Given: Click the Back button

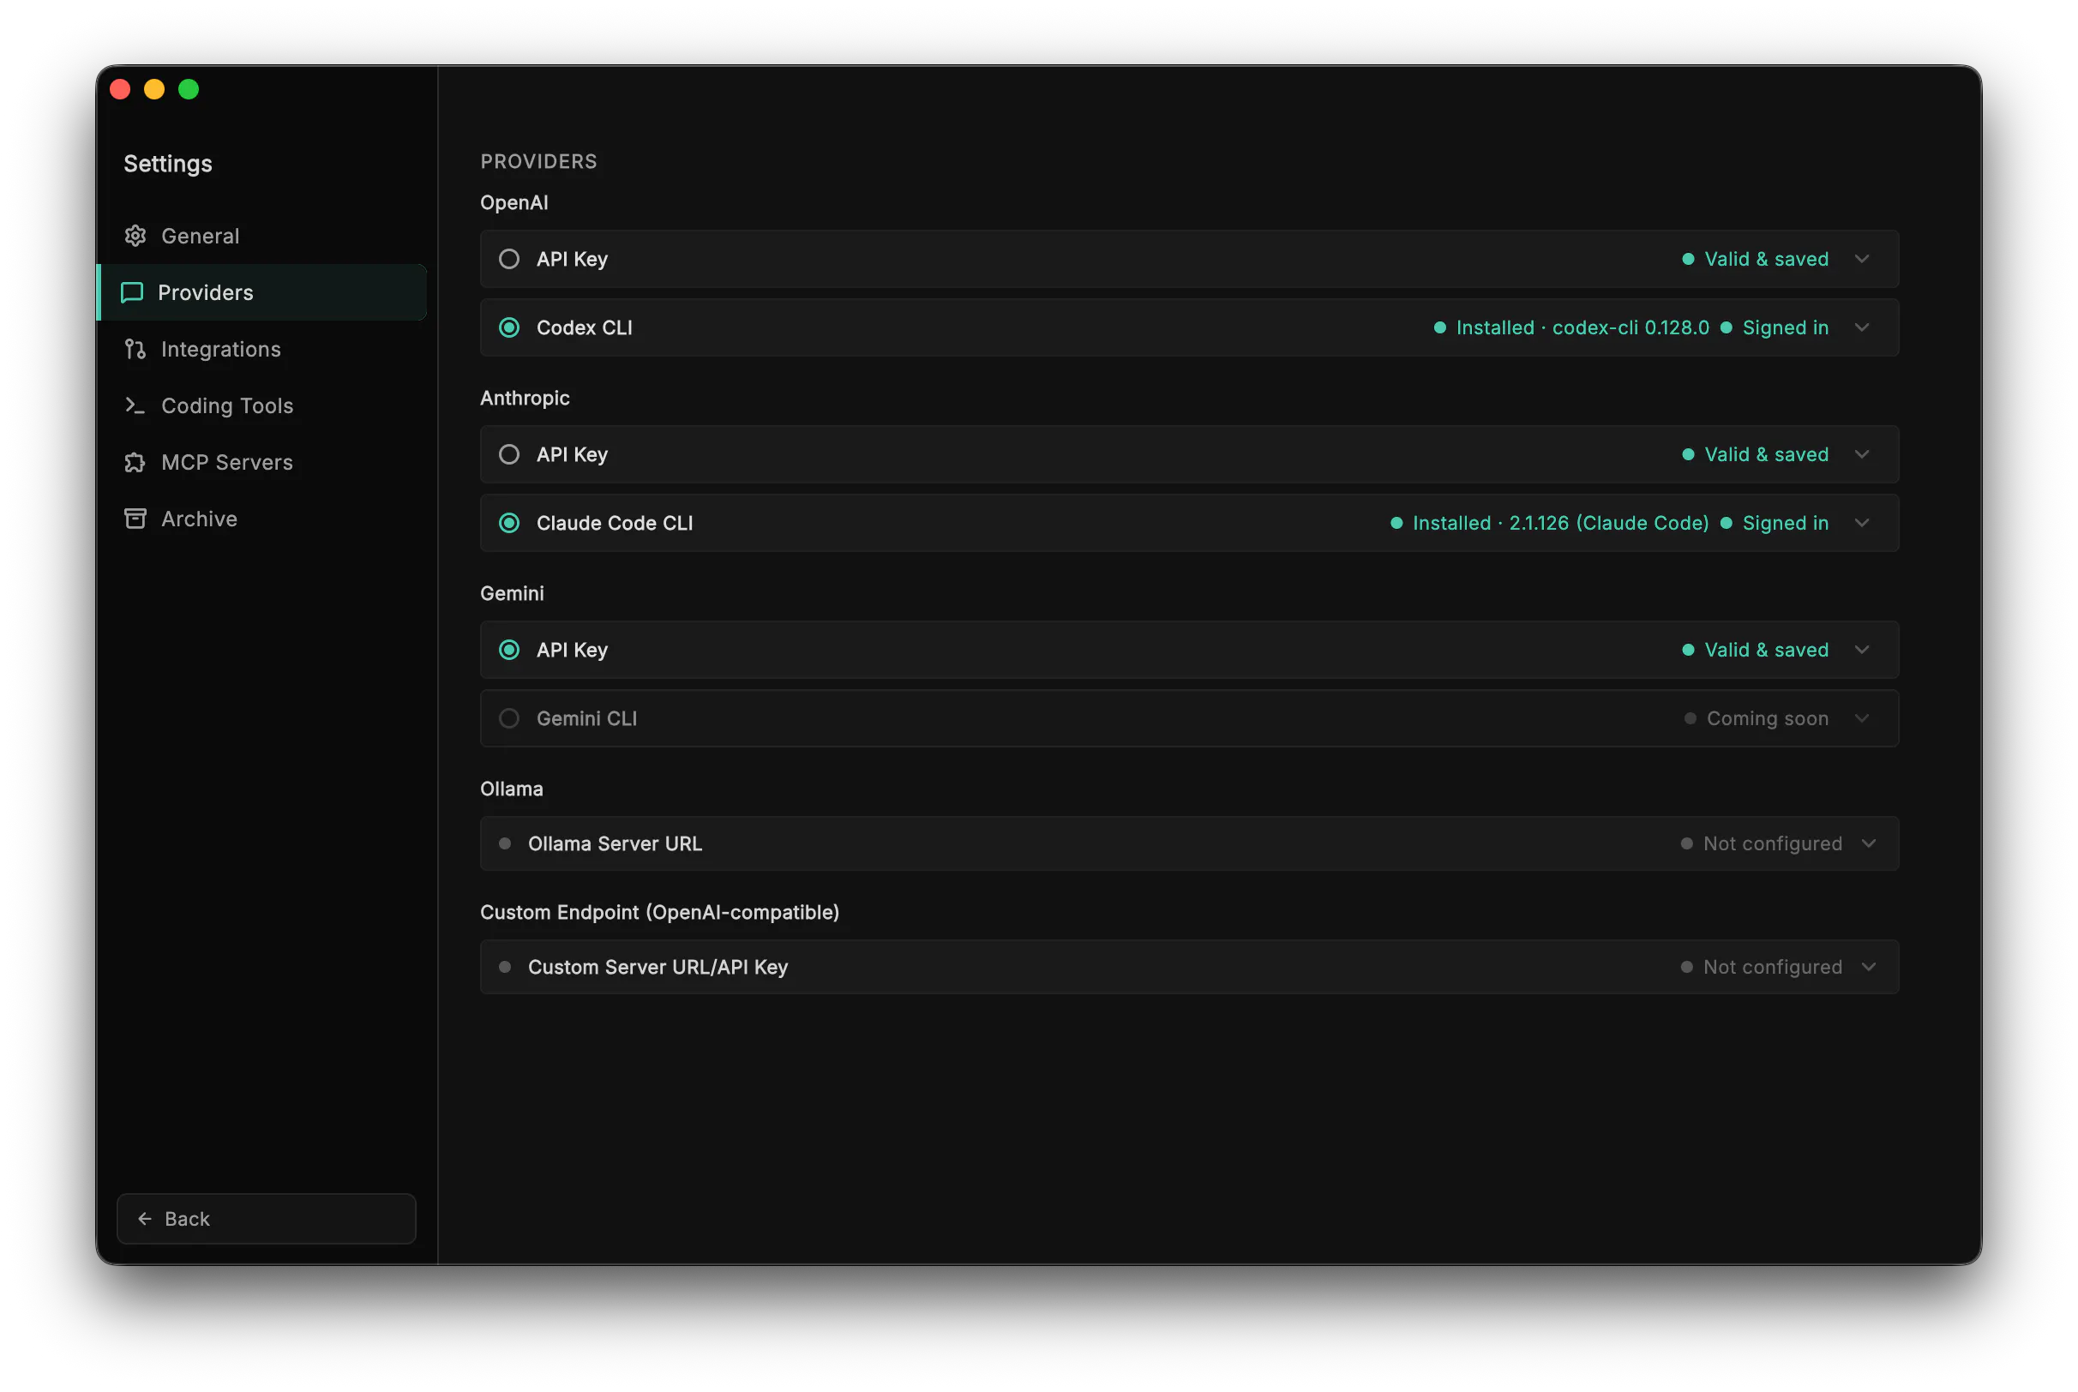Looking at the screenshot, I should [267, 1220].
